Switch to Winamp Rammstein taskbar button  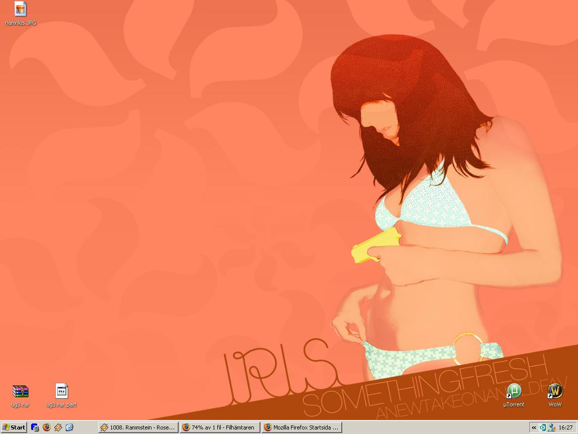tap(138, 427)
